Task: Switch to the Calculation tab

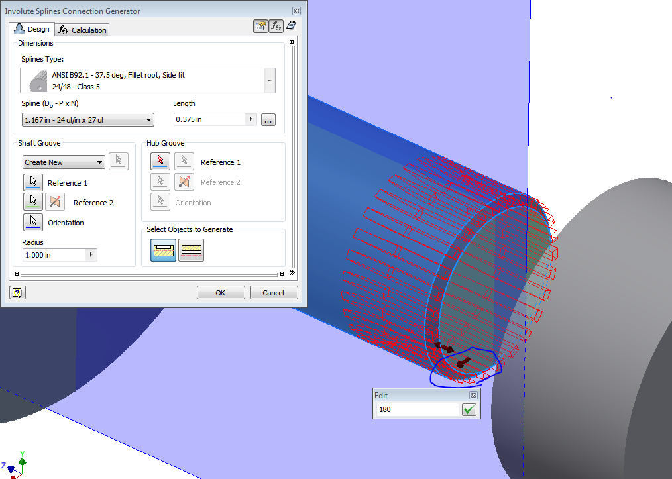Action: coord(82,29)
